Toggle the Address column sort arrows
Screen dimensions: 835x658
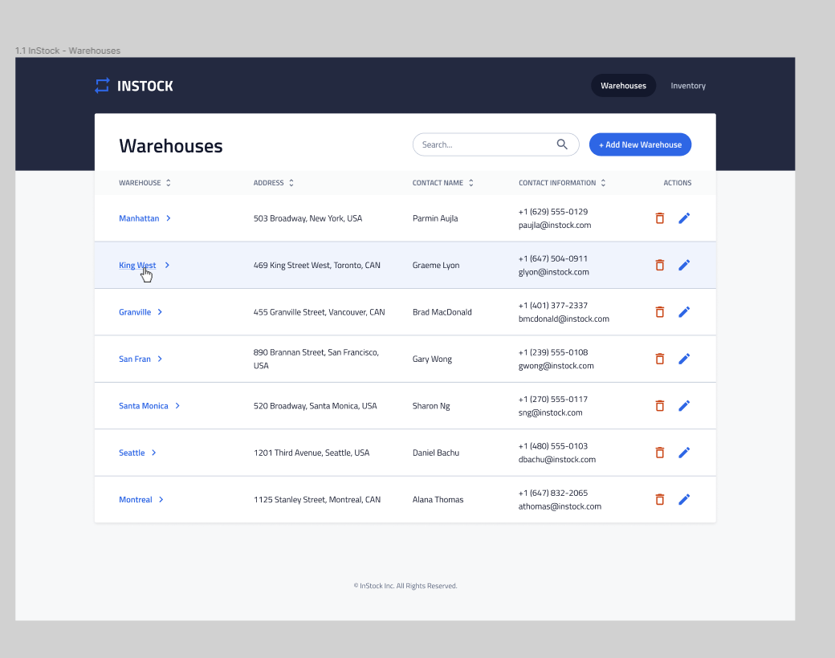(x=291, y=182)
